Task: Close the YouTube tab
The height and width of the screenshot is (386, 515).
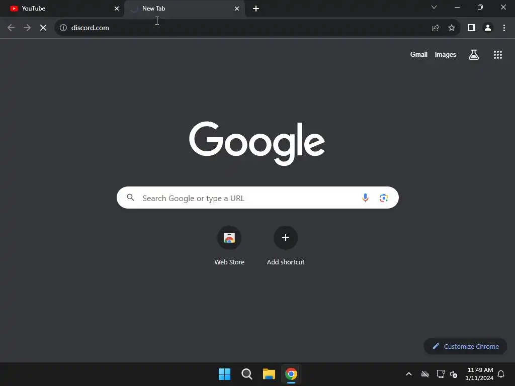Action: [x=117, y=9]
